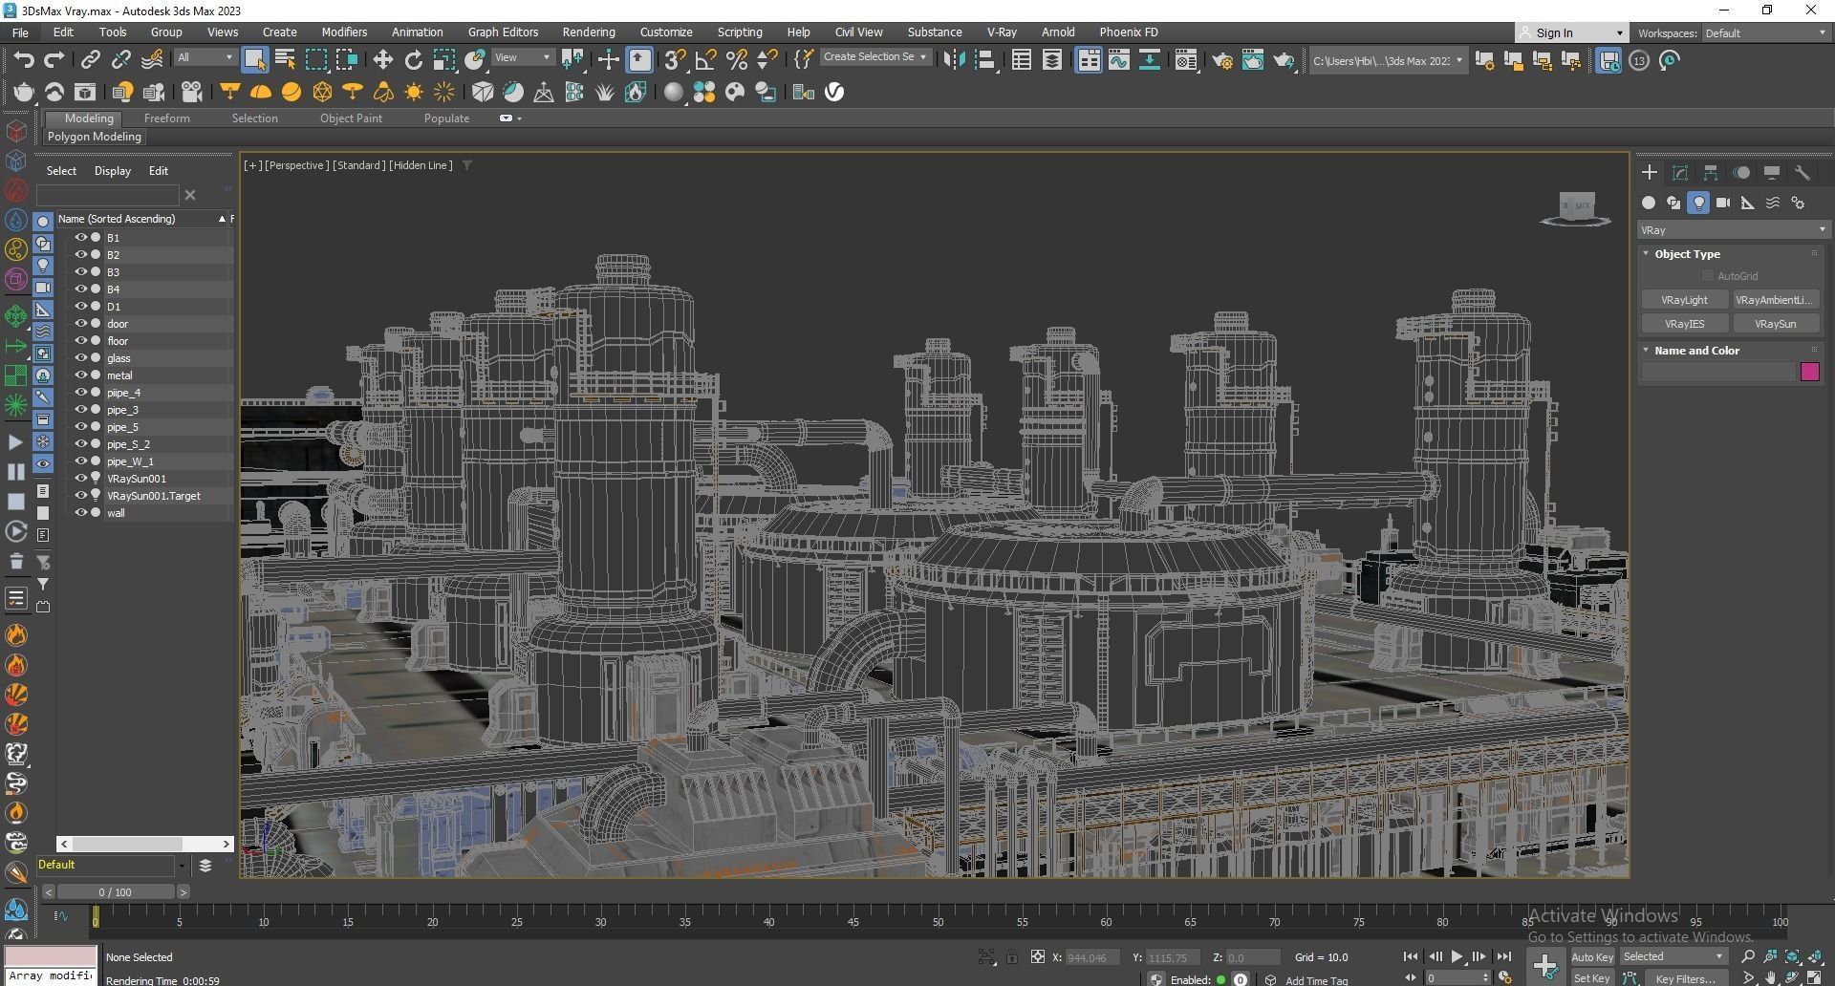Click the magenta object color swatch
The width and height of the screenshot is (1835, 986).
tap(1810, 372)
